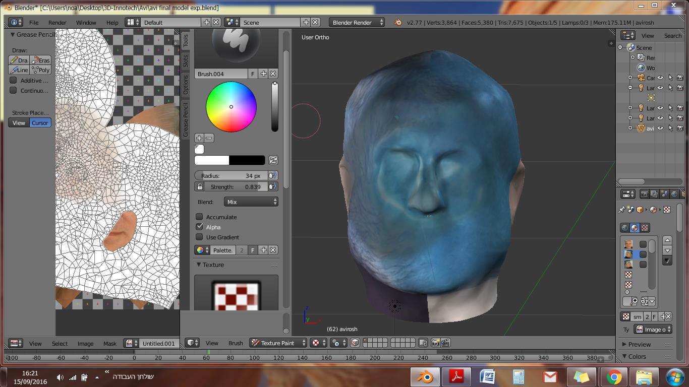Open Google Chrome from the taskbar
This screenshot has width=689, height=387.
coord(614,377)
